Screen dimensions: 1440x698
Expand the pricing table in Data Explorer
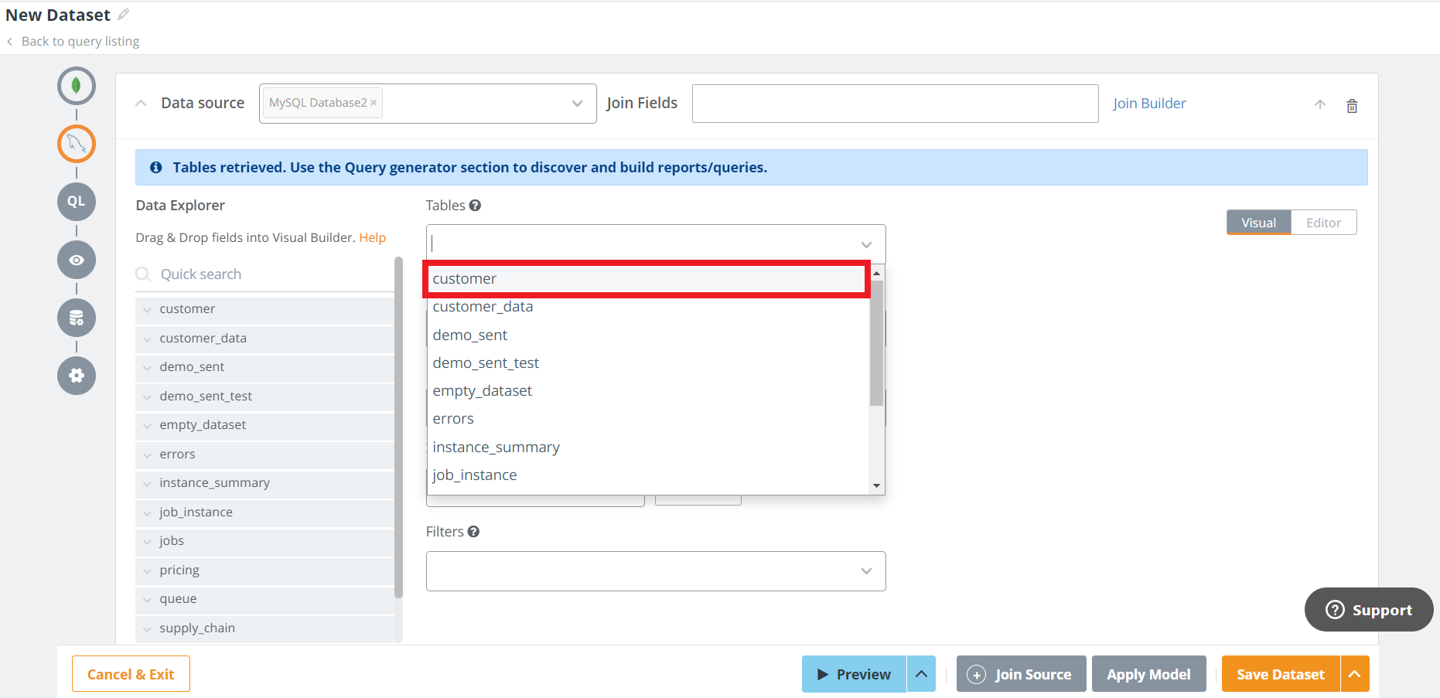pyautogui.click(x=147, y=571)
